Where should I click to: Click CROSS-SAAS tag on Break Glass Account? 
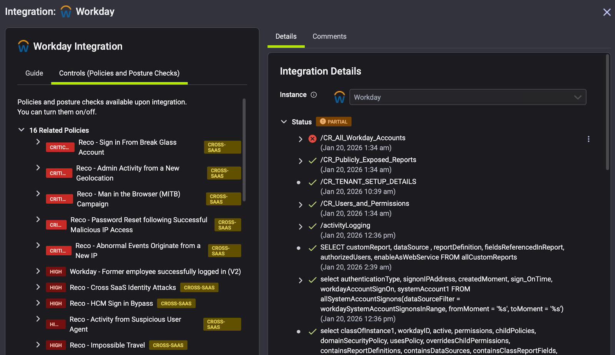click(x=223, y=147)
